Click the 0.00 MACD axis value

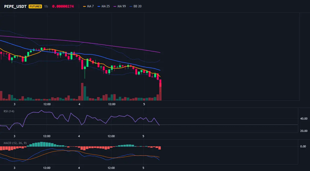303,146
